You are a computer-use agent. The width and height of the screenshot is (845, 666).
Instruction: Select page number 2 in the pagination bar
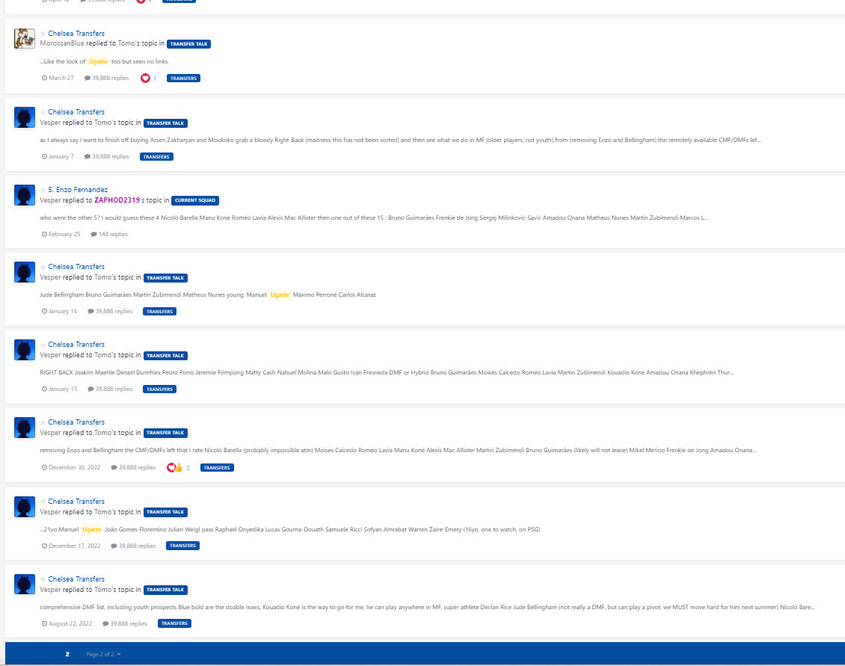coord(67,654)
